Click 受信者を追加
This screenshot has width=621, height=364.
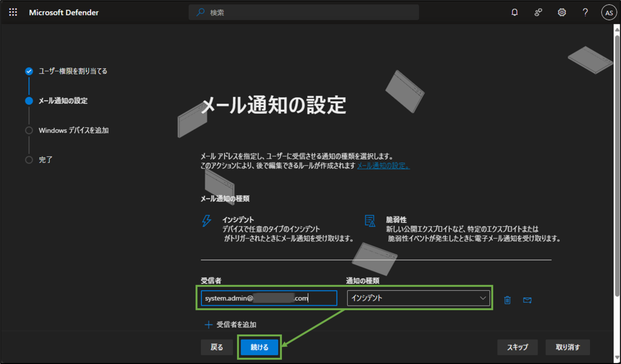pyautogui.click(x=236, y=325)
